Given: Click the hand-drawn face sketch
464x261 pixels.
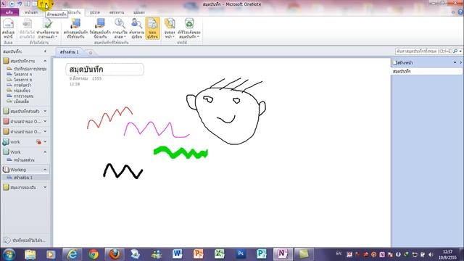Looking at the screenshot, I should (x=226, y=112).
